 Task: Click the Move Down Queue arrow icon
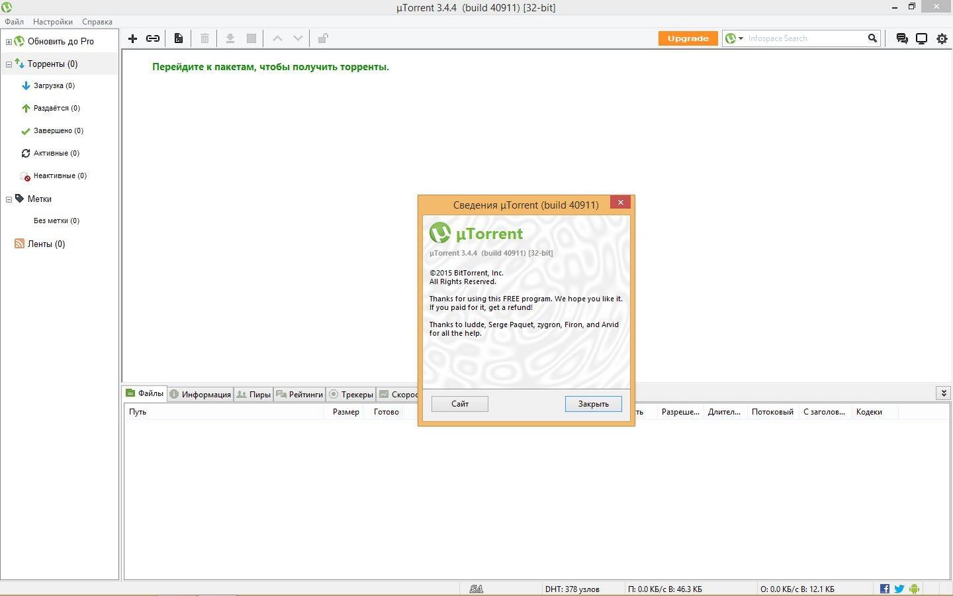(x=298, y=38)
